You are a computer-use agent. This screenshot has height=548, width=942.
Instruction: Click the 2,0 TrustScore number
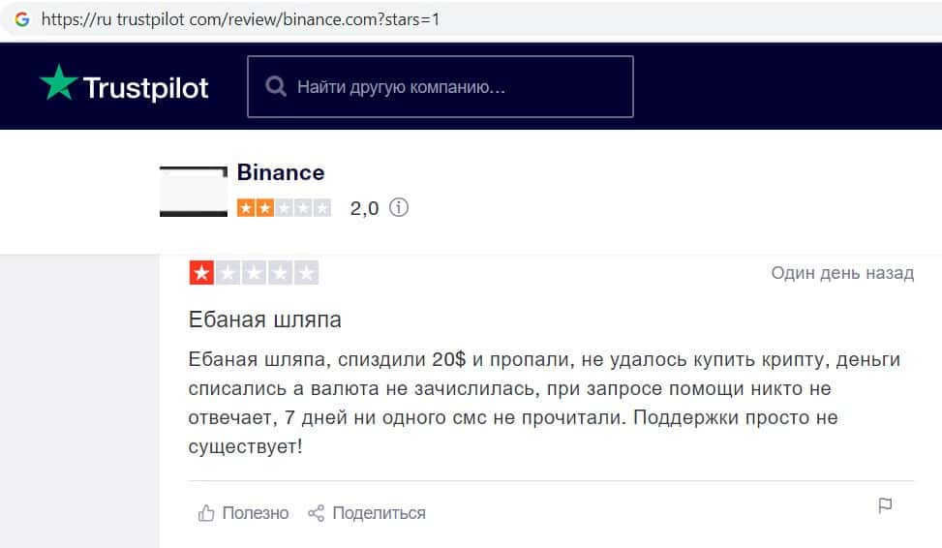point(364,207)
